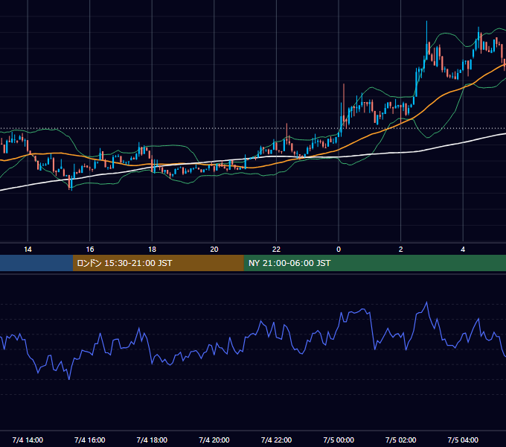The width and height of the screenshot is (506, 447).
Task: Click the 7/5 04:00 date label
Action: coord(463,440)
